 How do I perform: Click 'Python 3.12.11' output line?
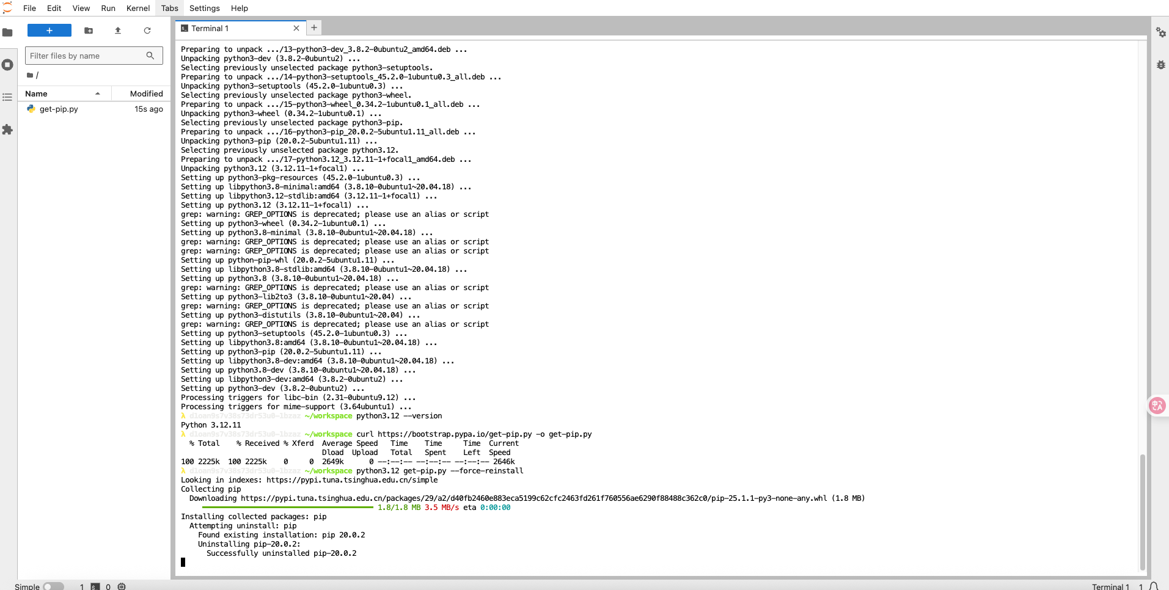211,425
